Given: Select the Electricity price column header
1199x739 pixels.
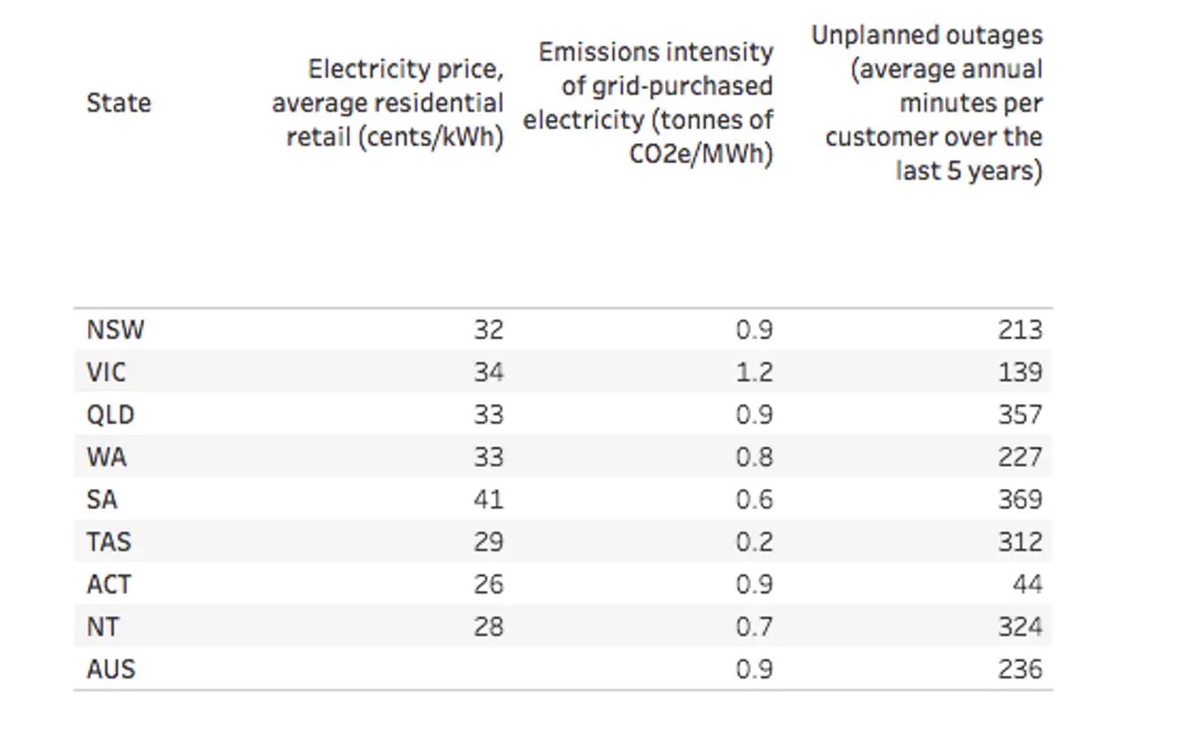Looking at the screenshot, I should pyautogui.click(x=388, y=103).
